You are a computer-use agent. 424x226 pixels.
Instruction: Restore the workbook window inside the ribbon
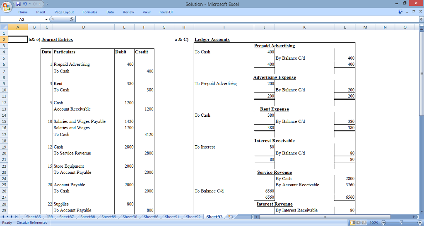tap(413, 12)
